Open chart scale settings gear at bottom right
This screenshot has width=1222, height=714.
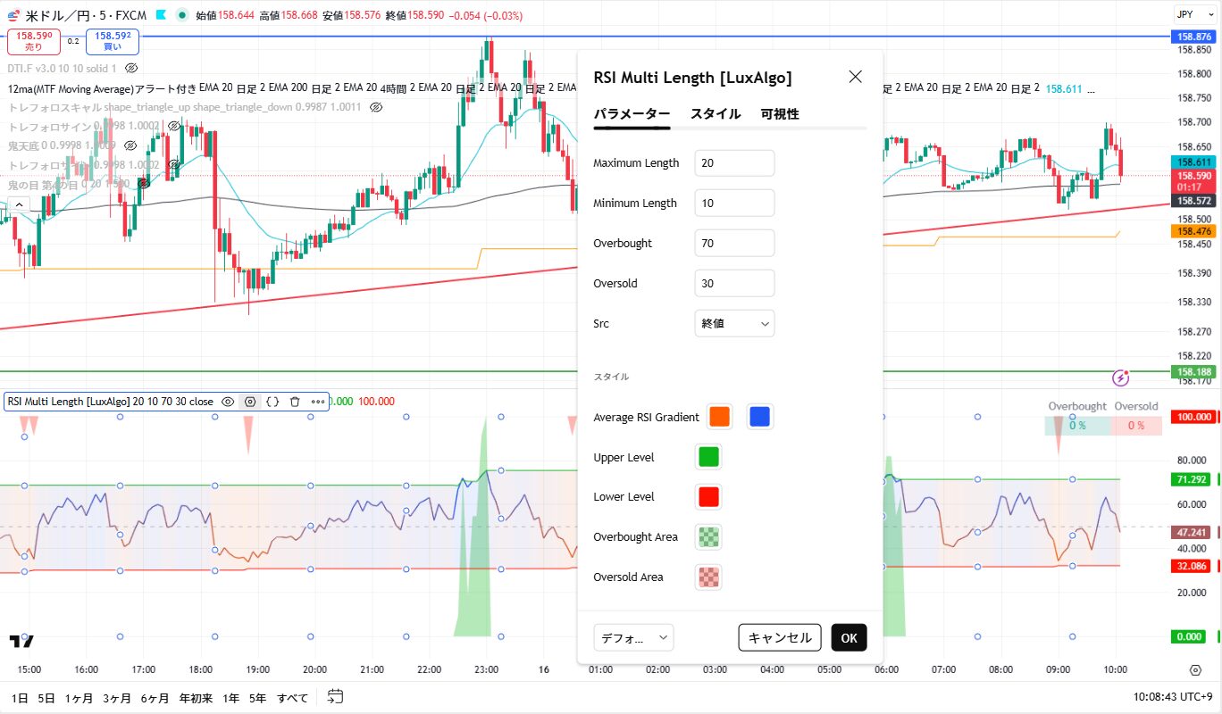coord(1195,670)
